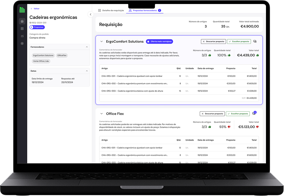Screen dimensions: 284x196
Task: Open the list view sidebar icon
Action: coord(22,29)
